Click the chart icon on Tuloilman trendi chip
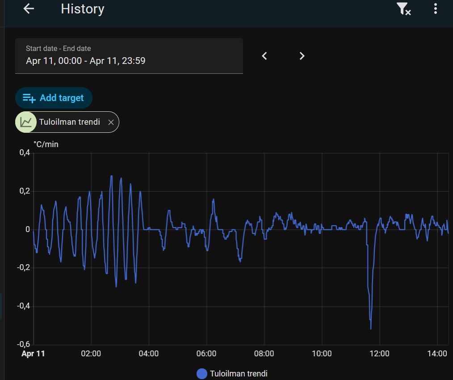The width and height of the screenshot is (453, 380). pyautogui.click(x=26, y=122)
